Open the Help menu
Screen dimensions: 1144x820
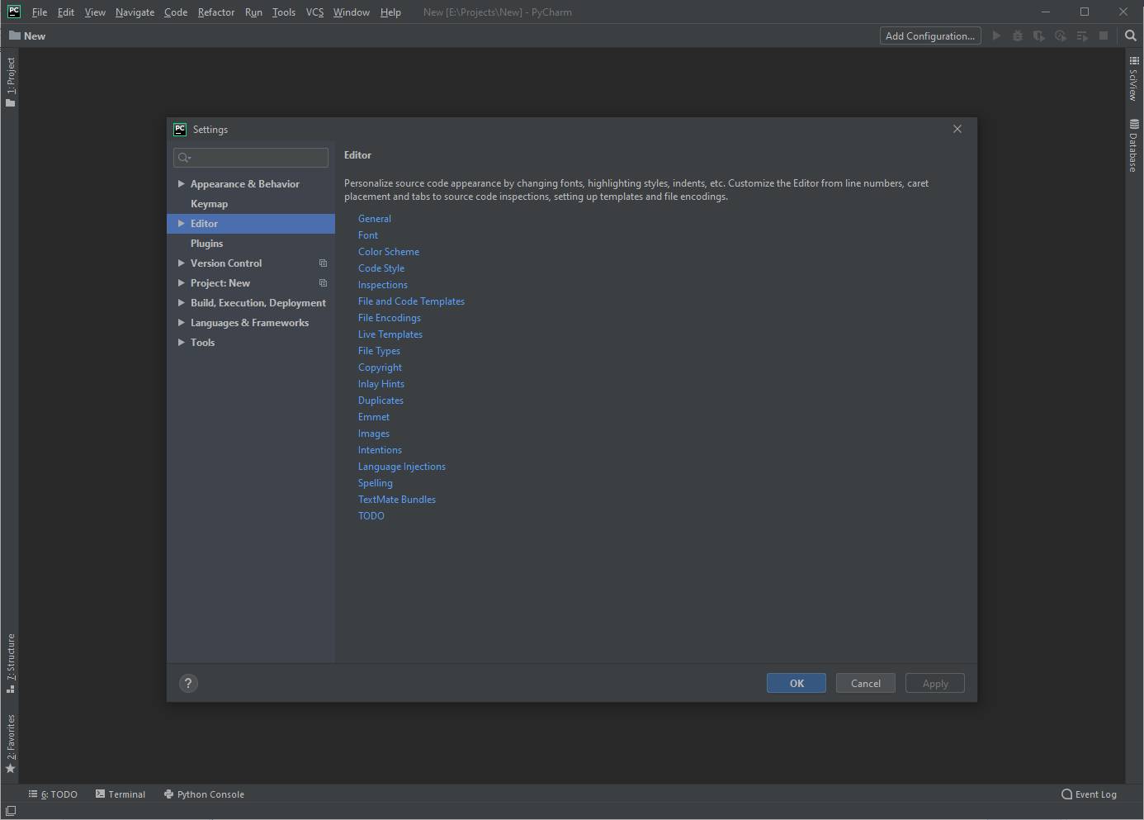(x=390, y=12)
